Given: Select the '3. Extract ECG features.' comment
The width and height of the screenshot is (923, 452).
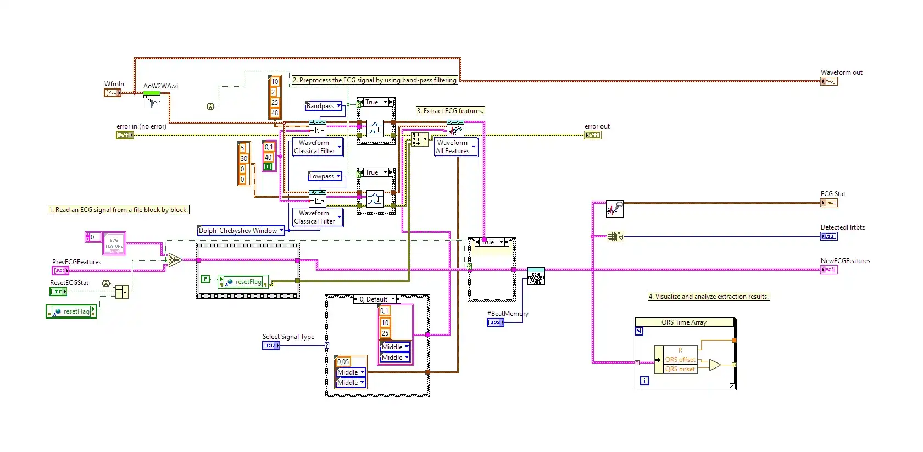Looking at the screenshot, I should [450, 111].
